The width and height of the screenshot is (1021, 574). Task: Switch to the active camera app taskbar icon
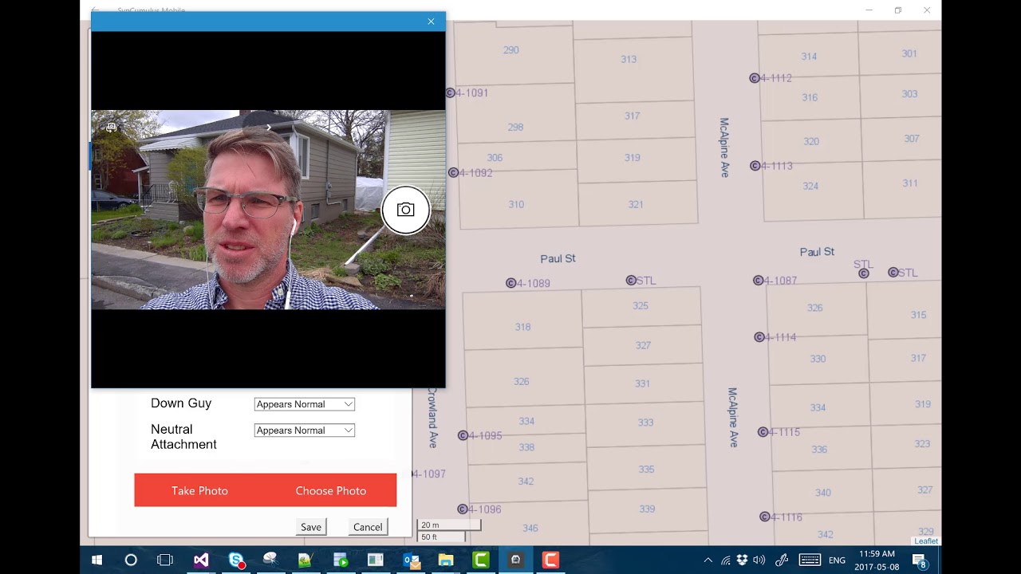[516, 560]
